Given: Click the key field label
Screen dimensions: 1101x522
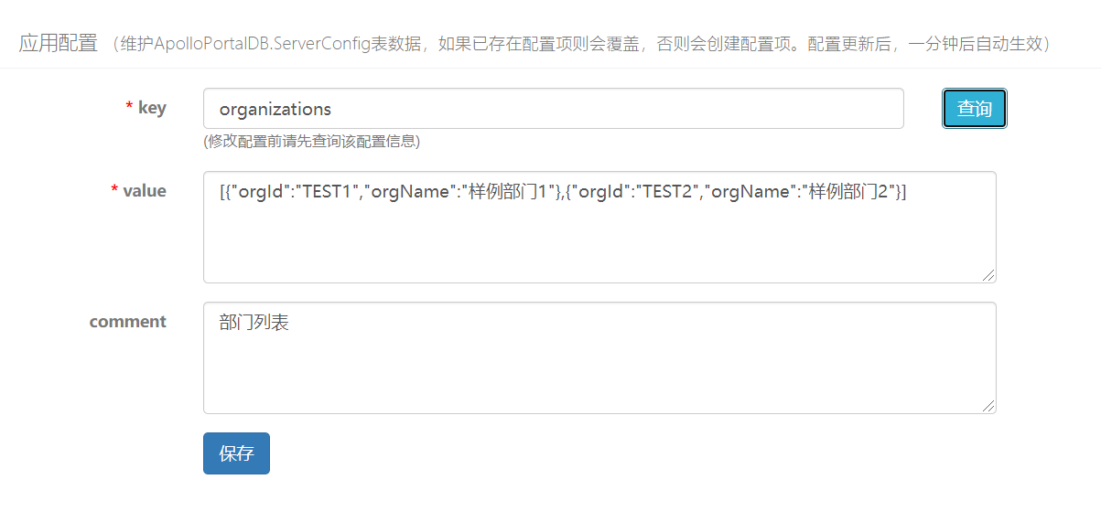Looking at the screenshot, I should pyautogui.click(x=152, y=108).
